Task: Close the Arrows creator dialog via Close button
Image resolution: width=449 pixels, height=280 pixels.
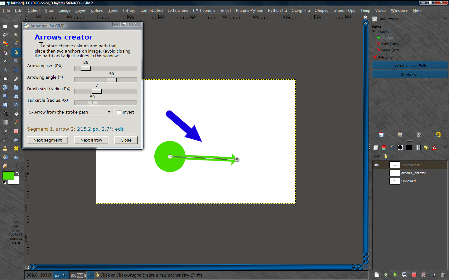Action: click(x=126, y=140)
